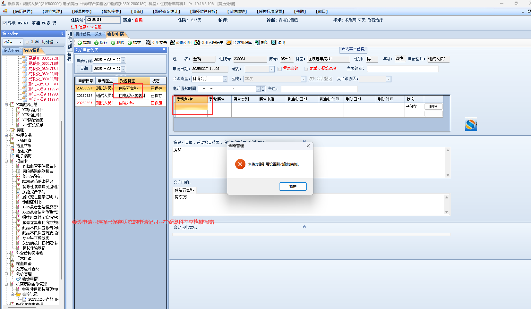The height and width of the screenshot is (309, 531).
Task: Open the 会诊类型 dropdown
Action: (225, 79)
